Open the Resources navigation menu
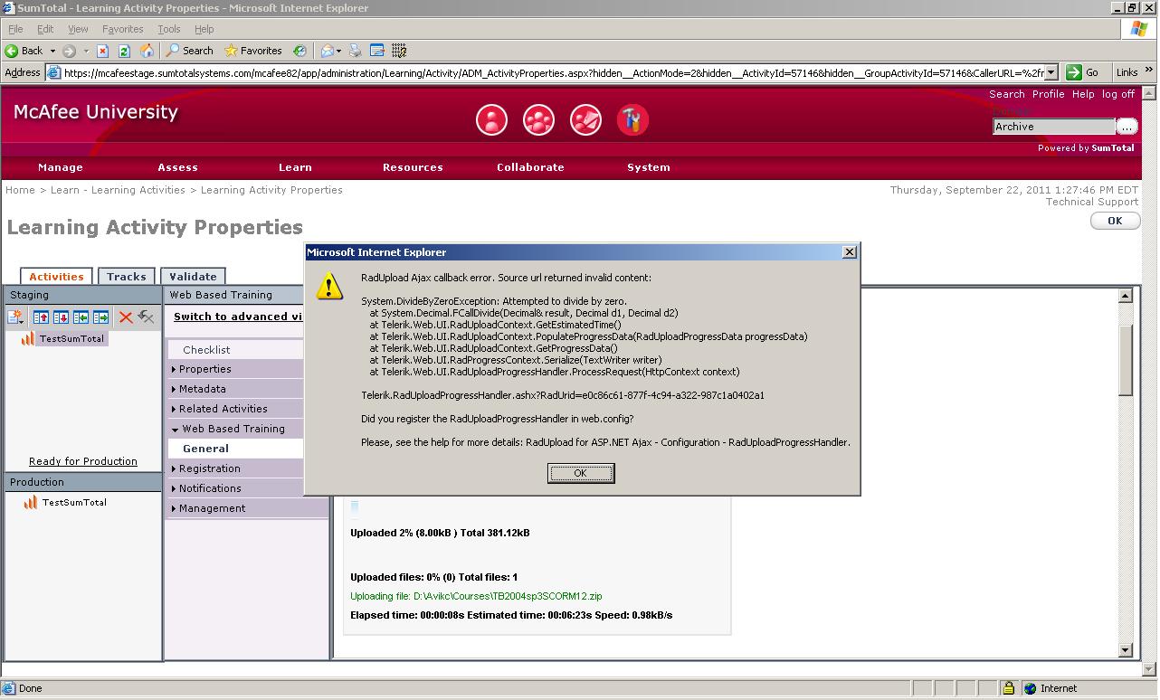1160x700 pixels. point(413,167)
